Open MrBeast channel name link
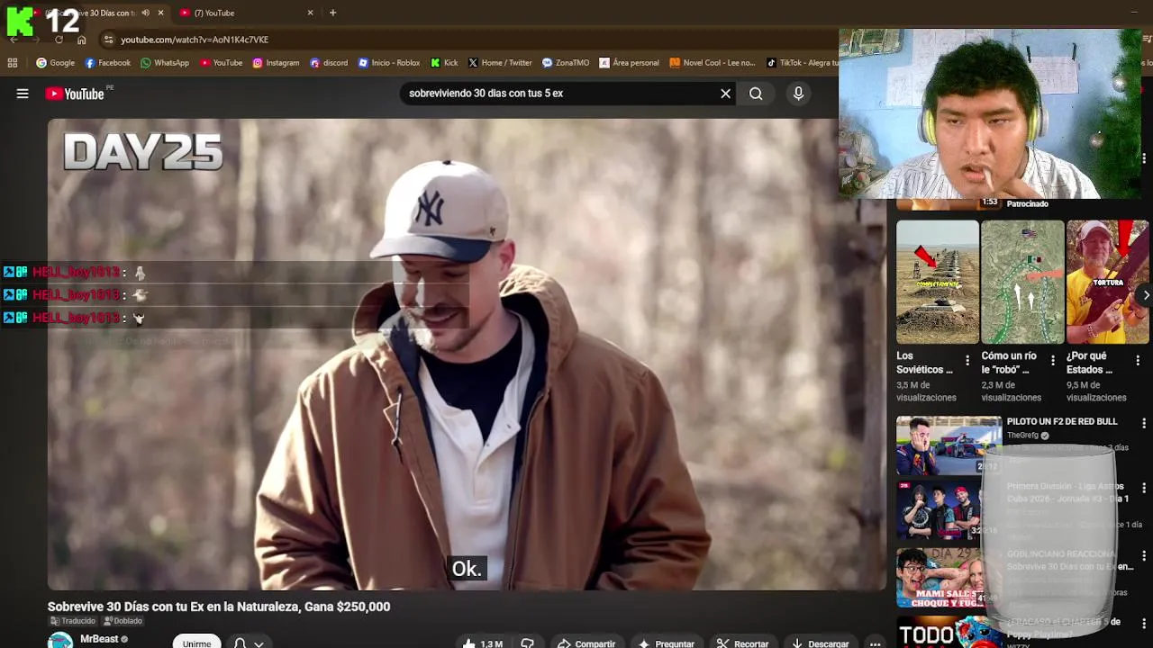The width and height of the screenshot is (1153, 648). [99, 639]
